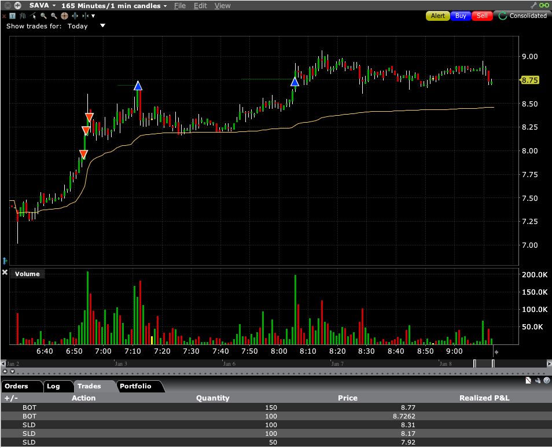Click the second magnifier zoom icon
This screenshot has height=448, width=552.
54,16
